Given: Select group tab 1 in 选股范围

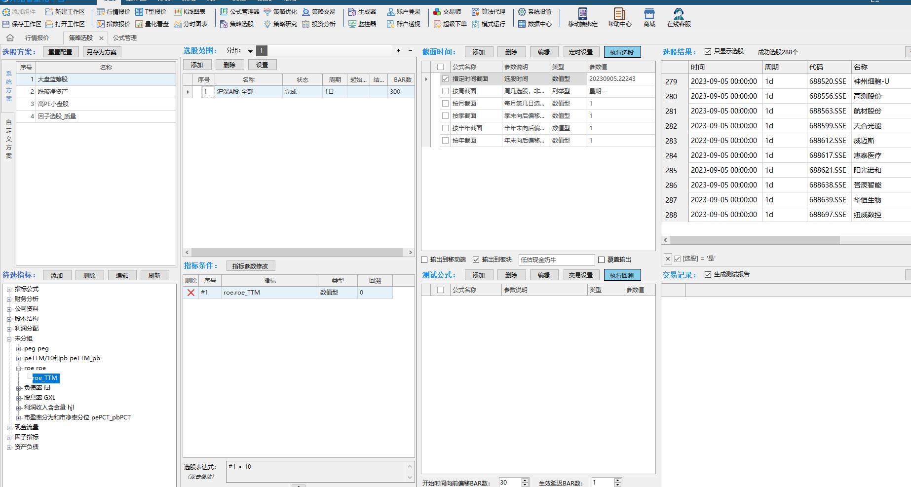Looking at the screenshot, I should pos(262,51).
